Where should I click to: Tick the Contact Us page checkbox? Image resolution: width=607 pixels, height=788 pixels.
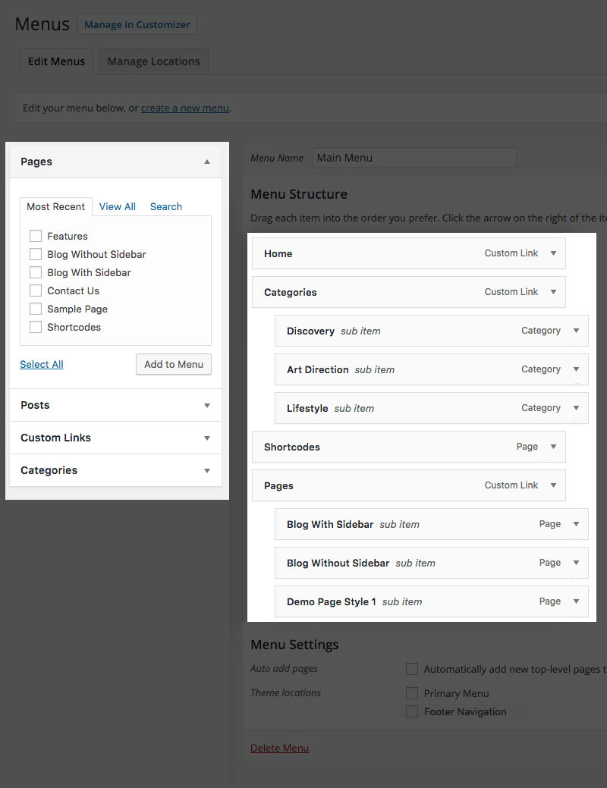tap(36, 290)
